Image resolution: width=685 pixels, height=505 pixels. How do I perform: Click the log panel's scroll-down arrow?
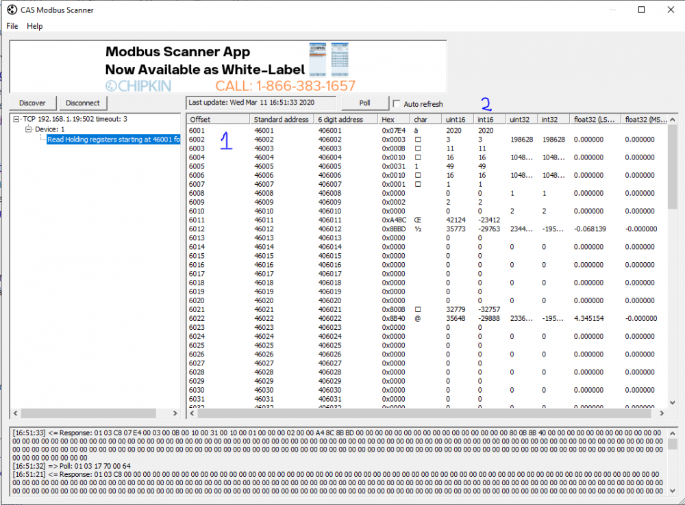pyautogui.click(x=672, y=490)
